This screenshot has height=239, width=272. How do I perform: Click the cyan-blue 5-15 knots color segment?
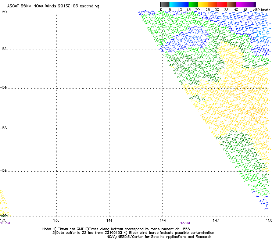[x=179, y=4]
